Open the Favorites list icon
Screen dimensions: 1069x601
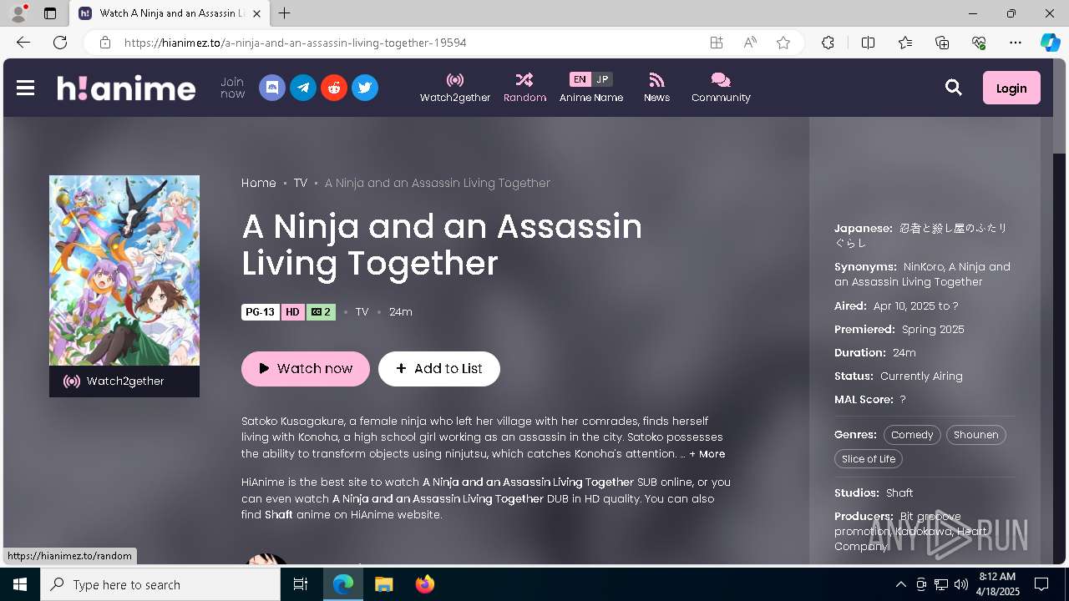point(905,43)
